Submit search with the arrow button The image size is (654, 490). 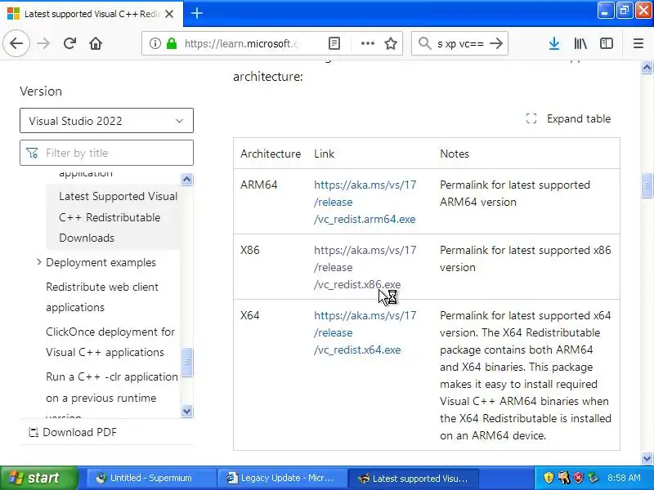point(496,43)
